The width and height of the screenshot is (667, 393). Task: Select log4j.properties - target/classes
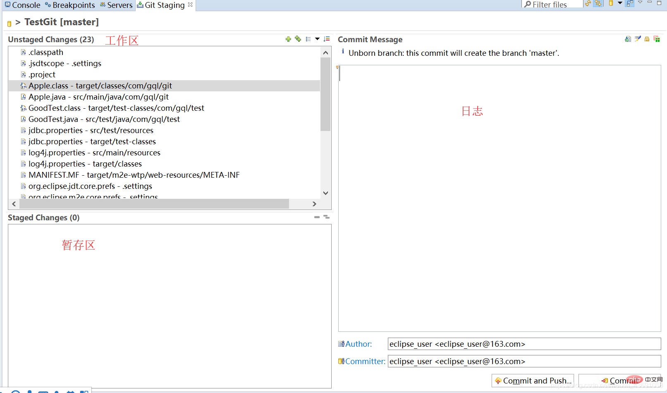click(x=164, y=164)
